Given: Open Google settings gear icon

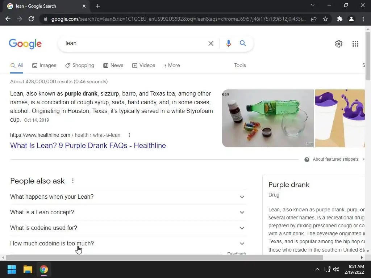Looking at the screenshot, I should click(339, 44).
